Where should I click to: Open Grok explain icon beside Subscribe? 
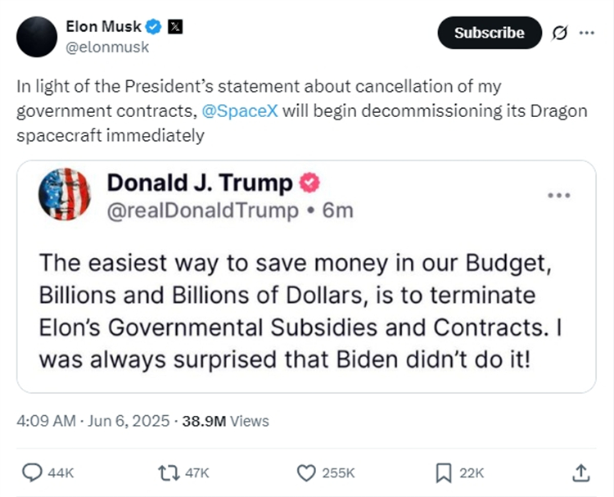(x=561, y=33)
